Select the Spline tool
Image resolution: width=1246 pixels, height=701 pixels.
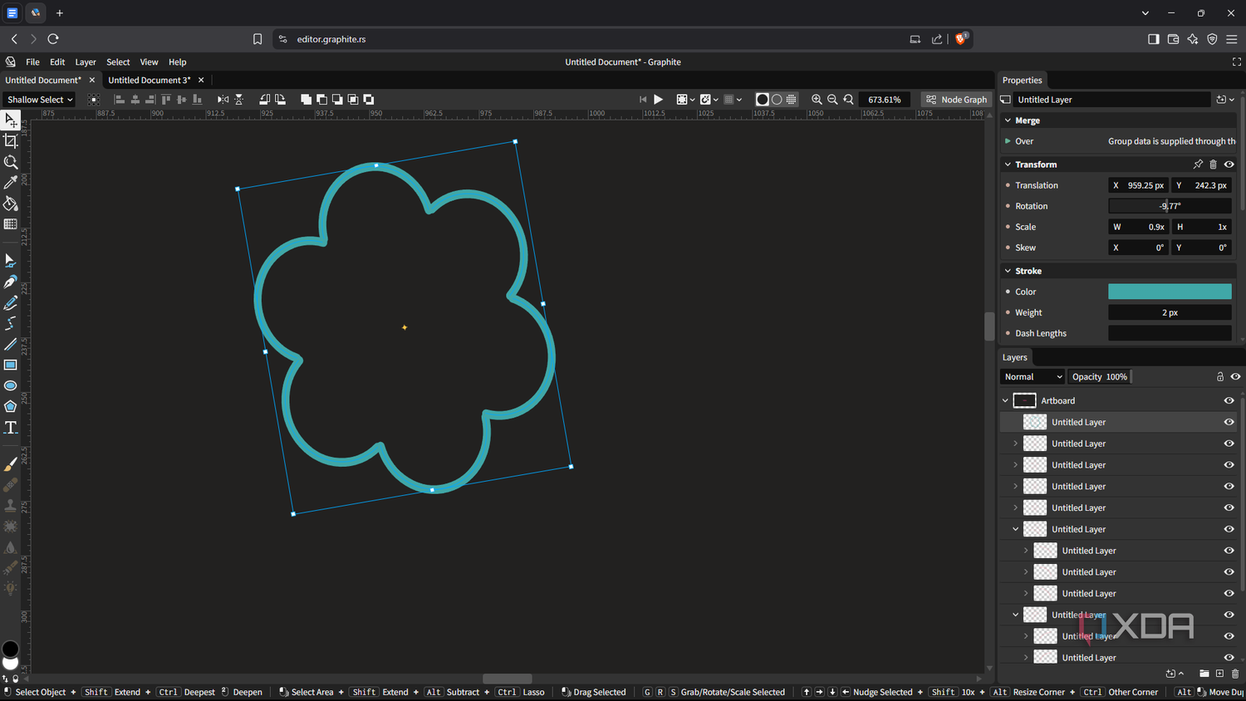coord(11,324)
